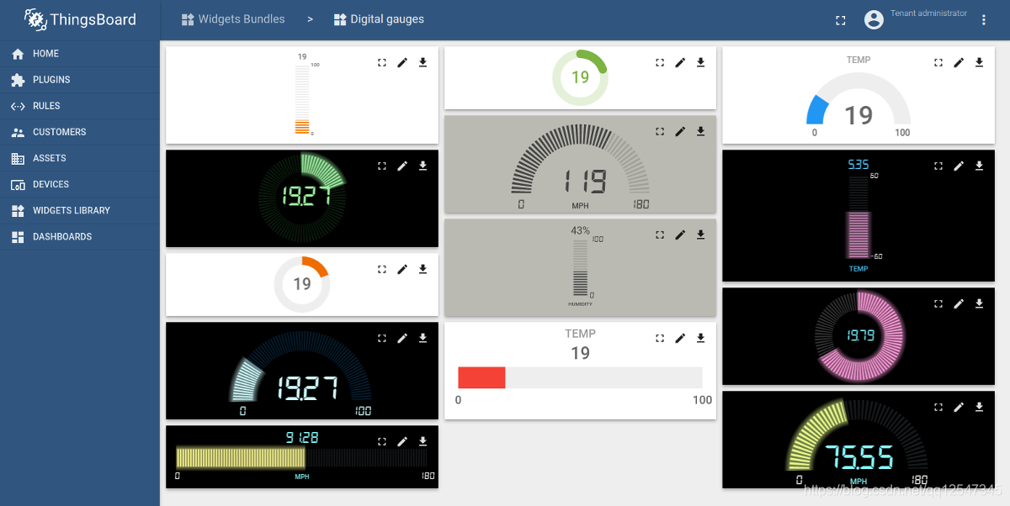Download the TEMP radial gauge widget
The height and width of the screenshot is (506, 1010).
pos(979,62)
